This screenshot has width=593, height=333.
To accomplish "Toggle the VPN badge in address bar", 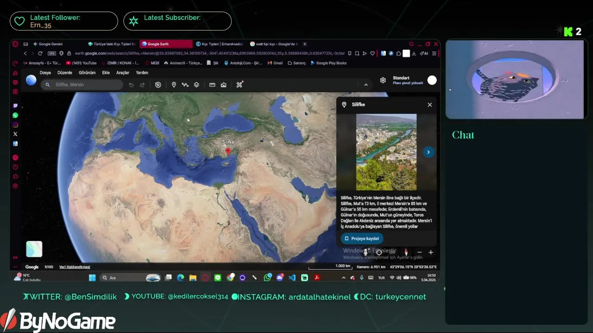I will [x=51, y=53].
